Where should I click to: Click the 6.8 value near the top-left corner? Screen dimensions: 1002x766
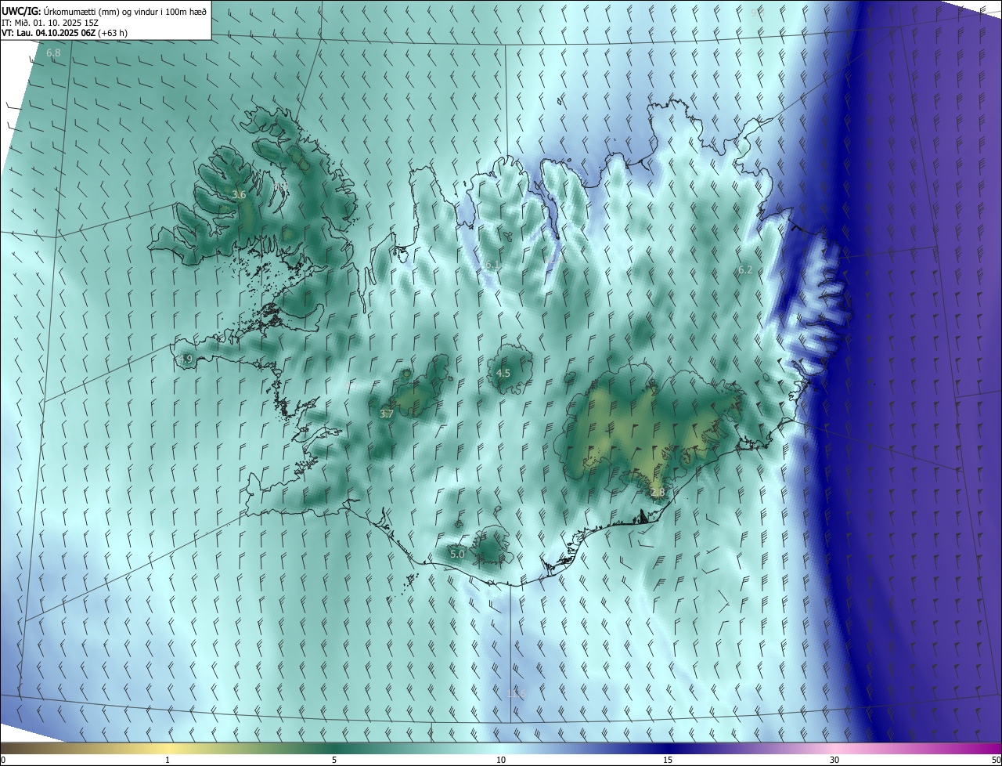pyautogui.click(x=53, y=52)
